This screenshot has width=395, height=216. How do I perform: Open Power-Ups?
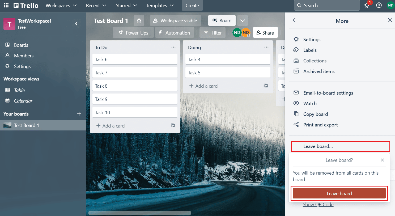coord(133,33)
